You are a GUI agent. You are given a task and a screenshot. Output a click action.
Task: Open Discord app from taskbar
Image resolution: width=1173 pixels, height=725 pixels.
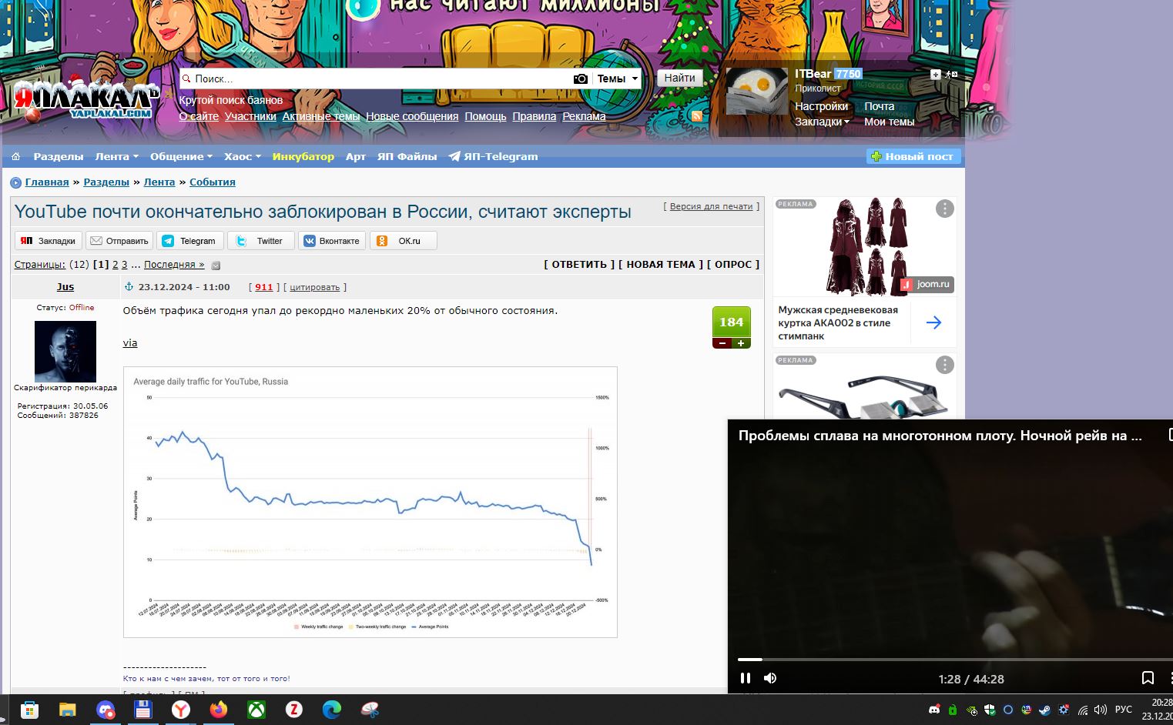106,710
